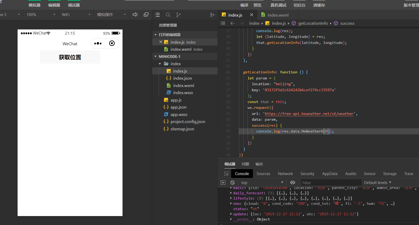Screen dimensions: 419x225
Task: Click the detach simulator window icon
Action: (x=146, y=15)
